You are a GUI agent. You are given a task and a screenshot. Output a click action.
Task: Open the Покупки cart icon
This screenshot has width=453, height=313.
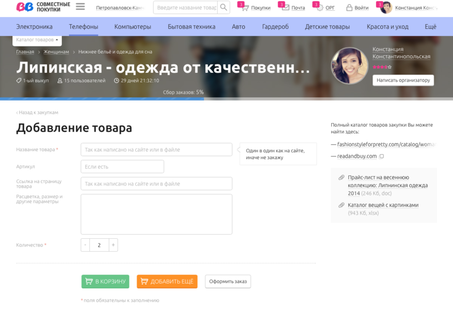pyautogui.click(x=245, y=8)
